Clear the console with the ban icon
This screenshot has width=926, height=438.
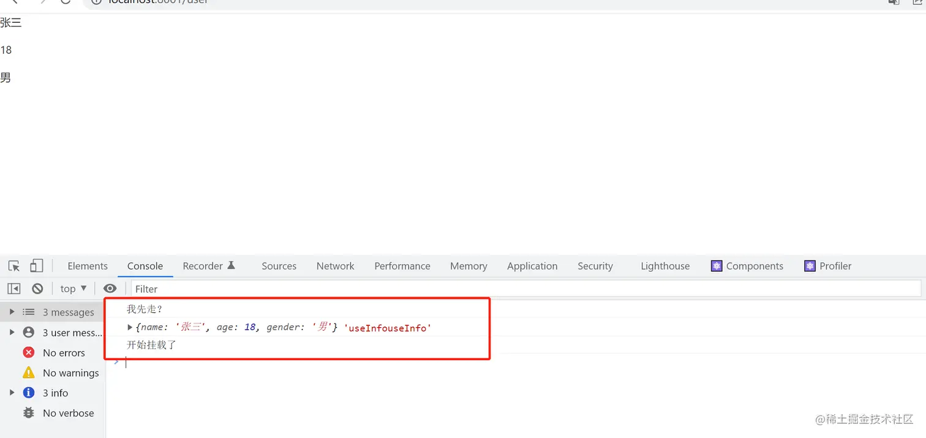(37, 289)
